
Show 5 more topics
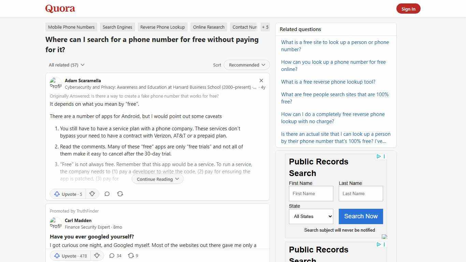coord(265,27)
